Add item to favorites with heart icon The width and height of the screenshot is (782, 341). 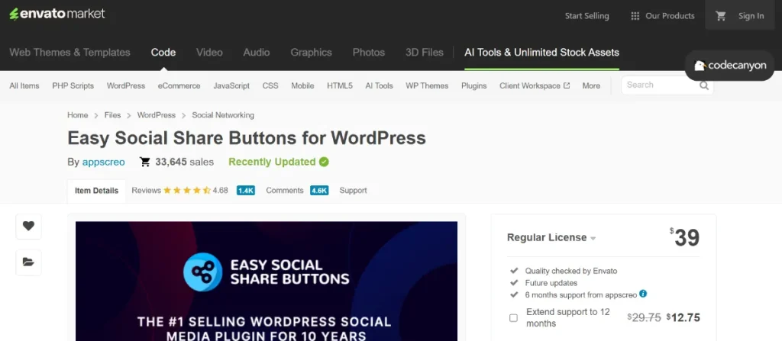click(28, 227)
